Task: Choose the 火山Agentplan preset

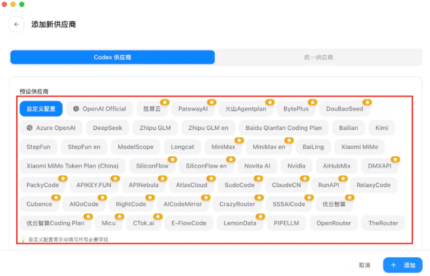Action: [x=246, y=109]
